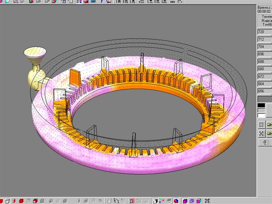Select the white color swatch
Screen dimensions: 272x204
pos(261,115)
